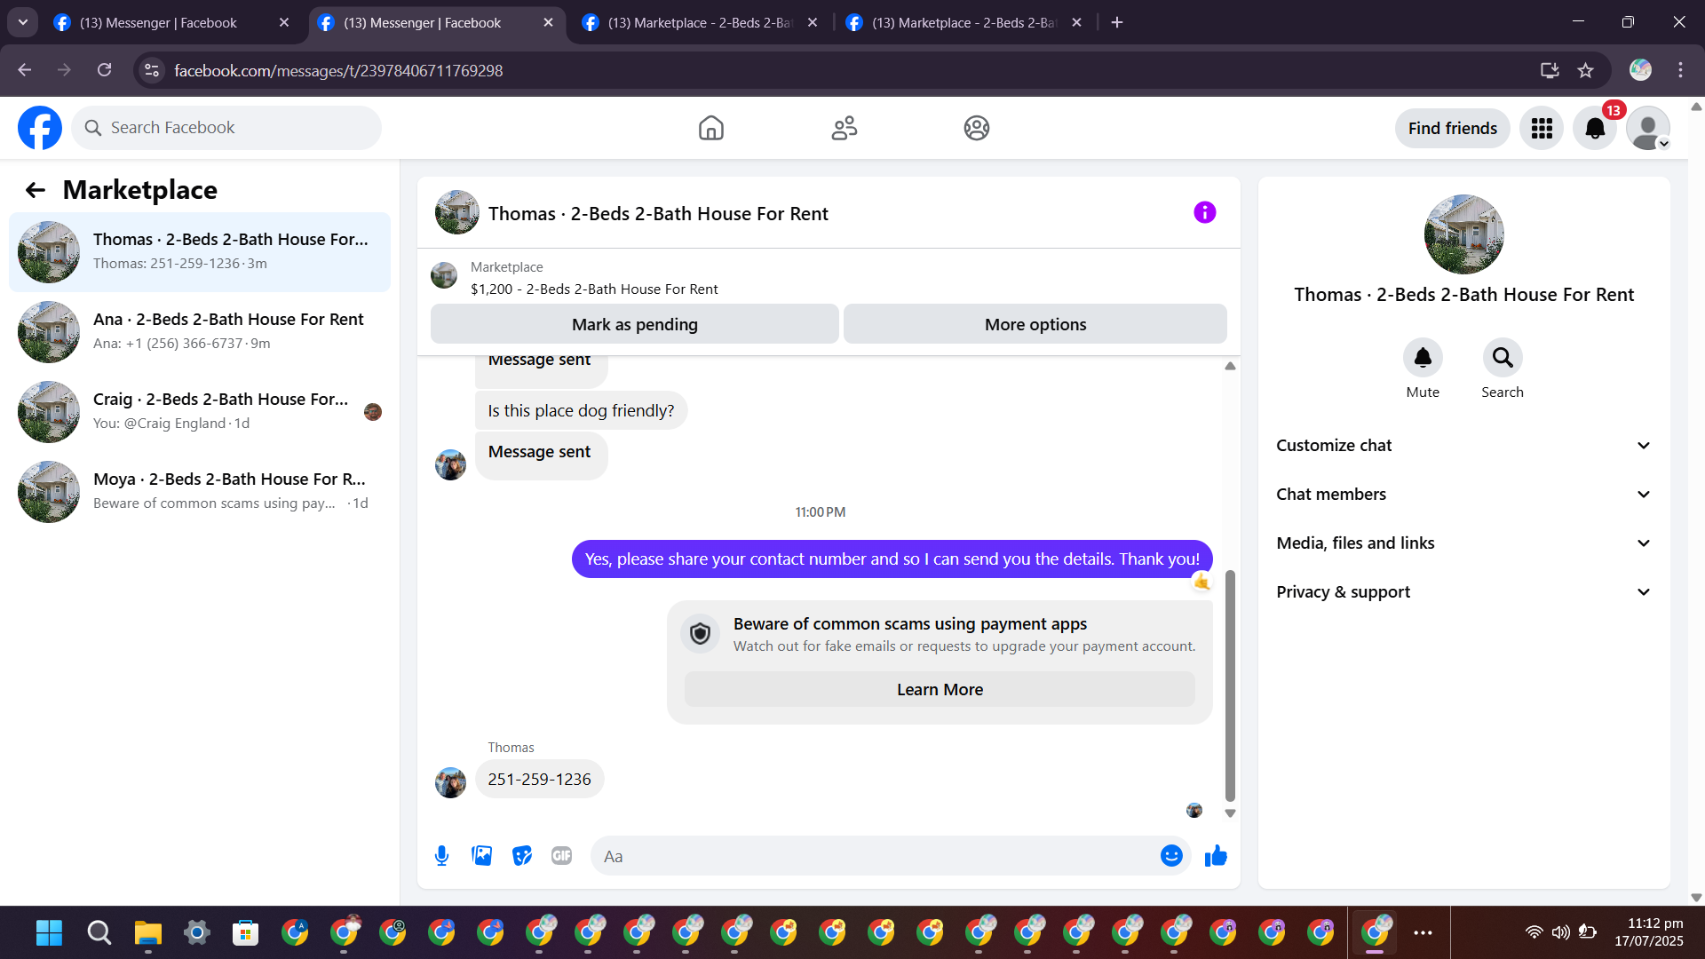Image resolution: width=1705 pixels, height=959 pixels.
Task: Open Craig 2-Beds 2-Bath conversation
Action: 200,412
